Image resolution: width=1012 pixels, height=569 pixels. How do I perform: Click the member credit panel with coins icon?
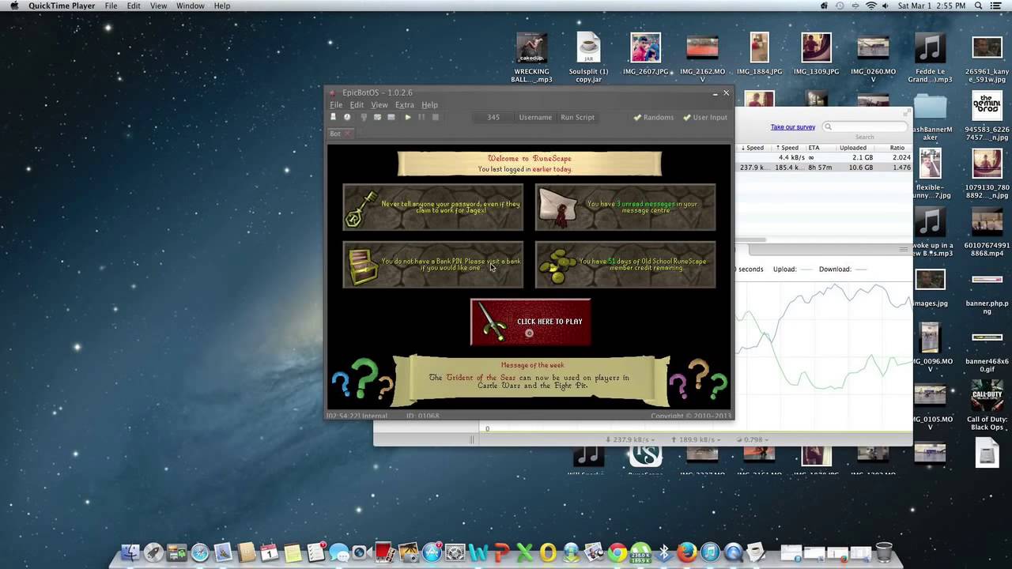click(x=625, y=265)
